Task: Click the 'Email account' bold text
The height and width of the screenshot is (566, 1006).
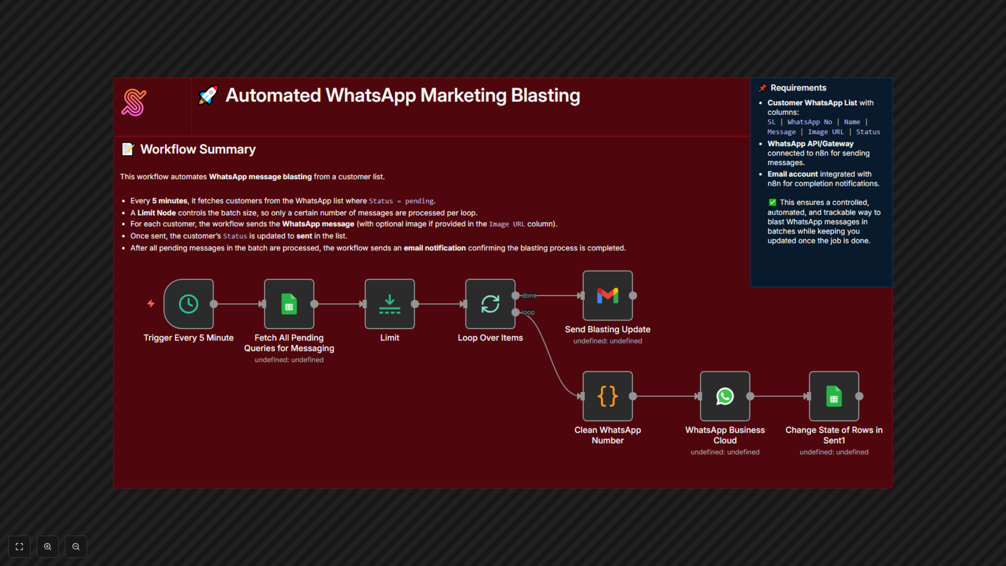Action: (x=792, y=174)
